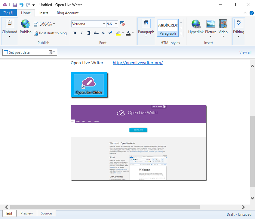This screenshot has width=255, height=219.
Task: Click the vertical scrollbar down arrow
Action: pos(252,198)
